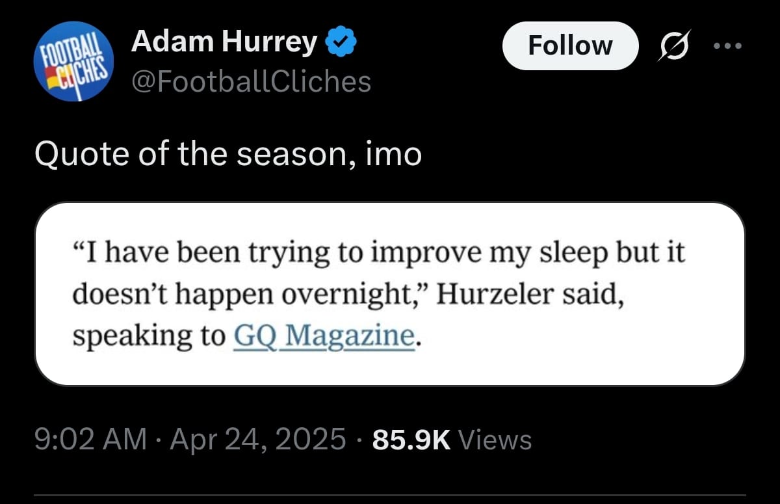Screen dimensions: 780x504
Task: Select the tweet text 'Quote of the season, imo'
Action: point(227,154)
